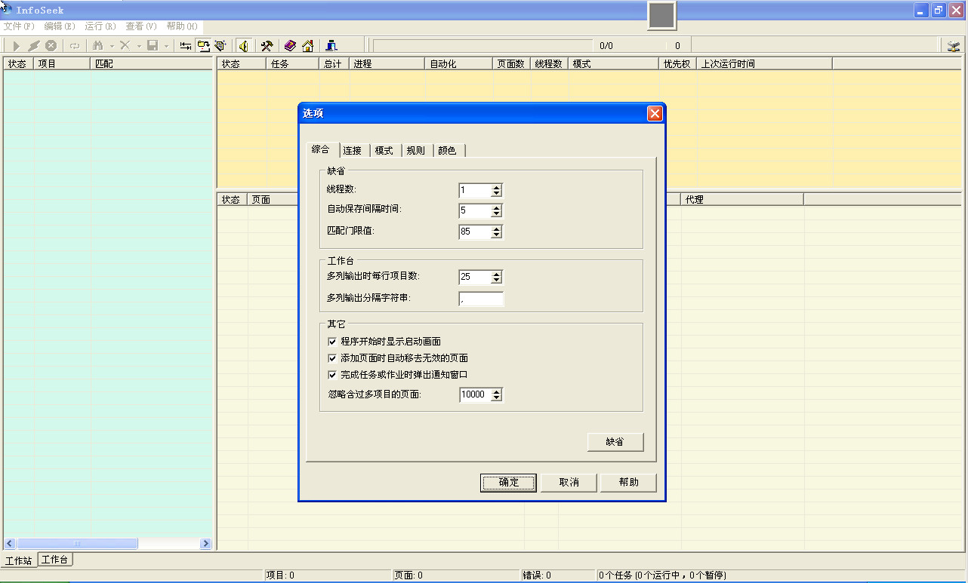Click the play/run toolbar icon
This screenshot has width=968, height=583.
pos(17,46)
